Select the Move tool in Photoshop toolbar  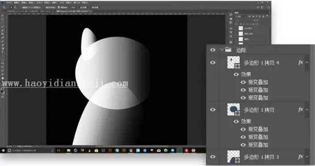(x=2, y=16)
